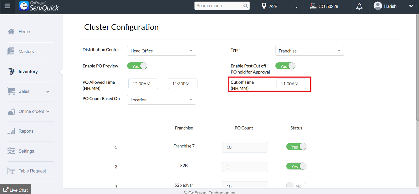The width and height of the screenshot is (419, 194).
Task: Open the Type Franchise dropdown
Action: tap(309, 51)
